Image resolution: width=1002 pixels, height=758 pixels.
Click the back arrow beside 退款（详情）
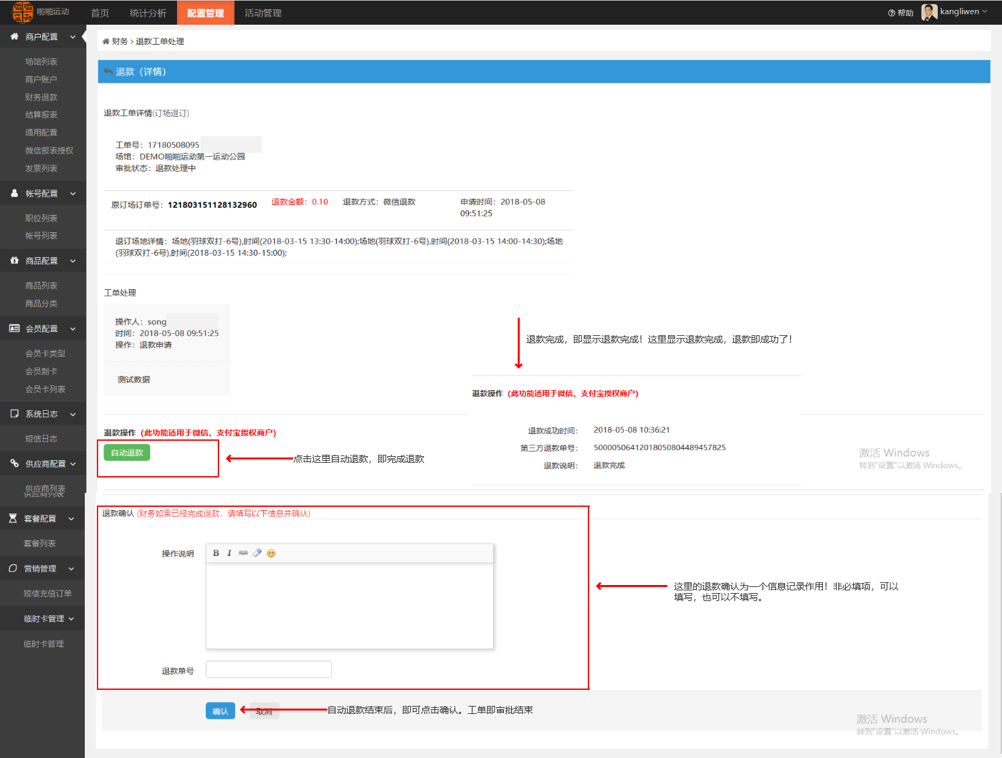click(x=108, y=71)
